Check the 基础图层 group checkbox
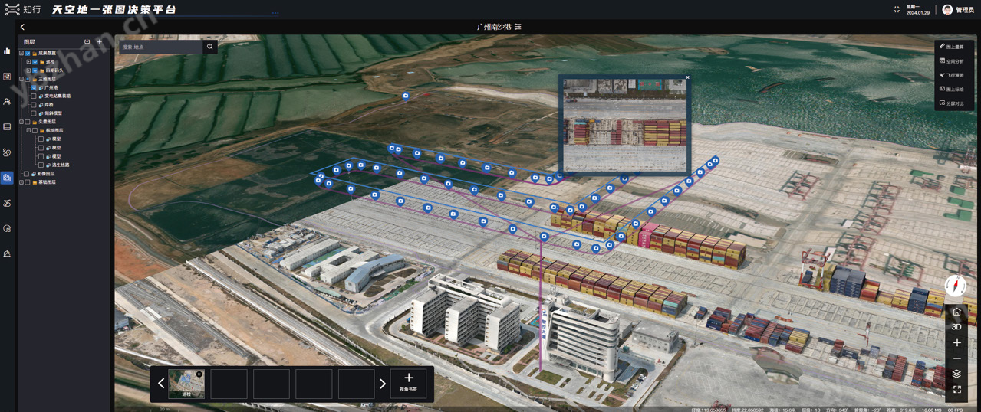Viewport: 981px width, 412px height. [x=28, y=182]
